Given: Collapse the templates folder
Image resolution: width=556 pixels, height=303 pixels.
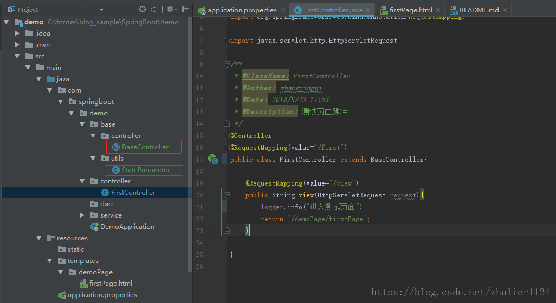Looking at the screenshot, I should pos(50,261).
